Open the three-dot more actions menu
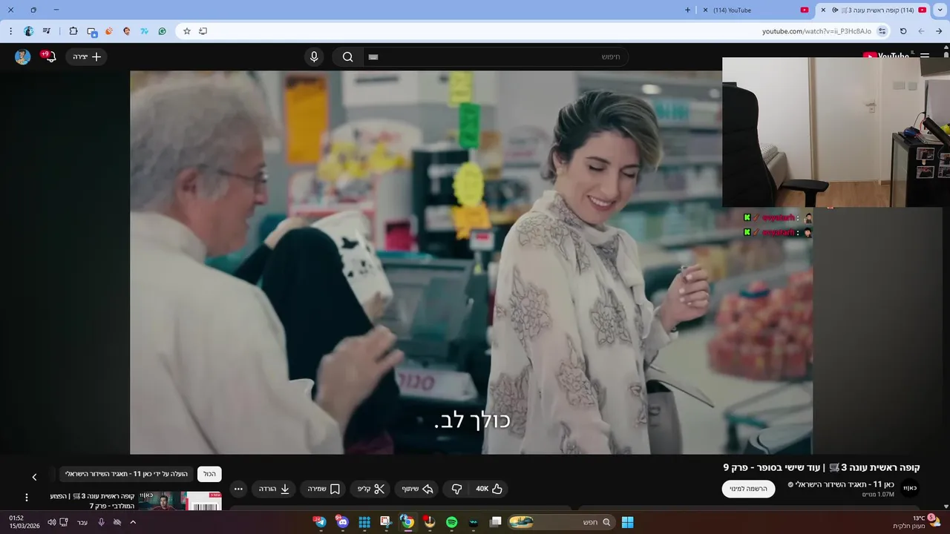Viewport: 950px width, 534px height. pos(238,489)
